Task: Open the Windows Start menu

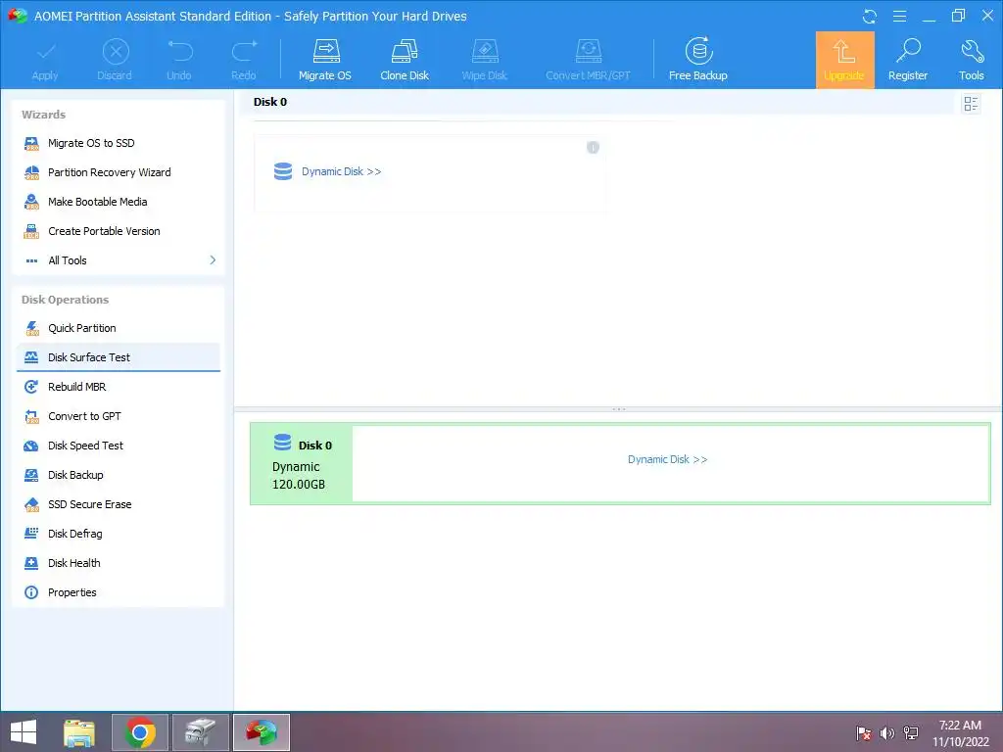Action: [x=24, y=732]
